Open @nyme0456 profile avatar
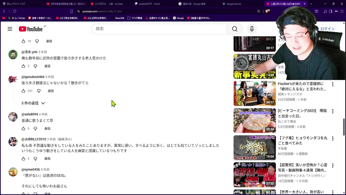 (13, 172)
